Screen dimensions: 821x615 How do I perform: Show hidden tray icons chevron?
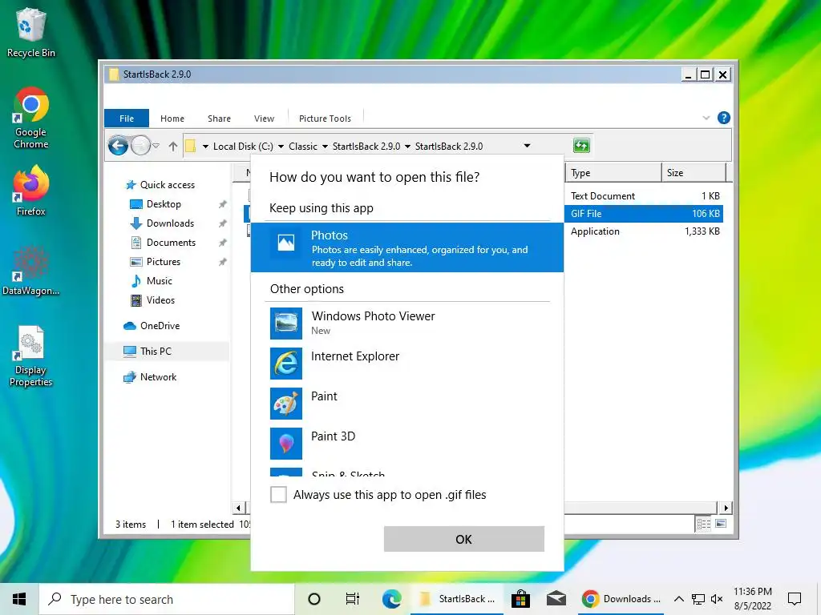coord(678,599)
